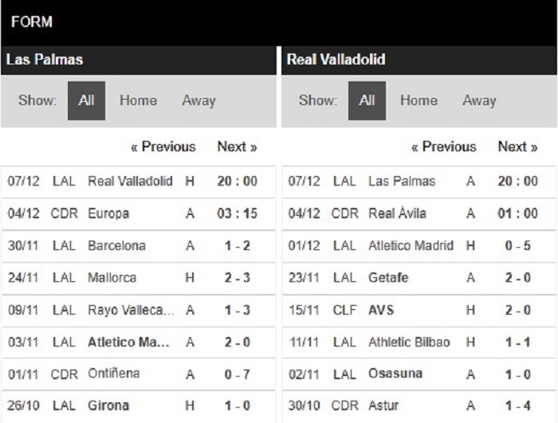This screenshot has height=423, width=558.
Task: Click the Girona team name
Action: tap(108, 405)
